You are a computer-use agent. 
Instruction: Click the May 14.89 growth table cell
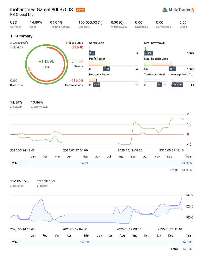(x=84, y=163)
